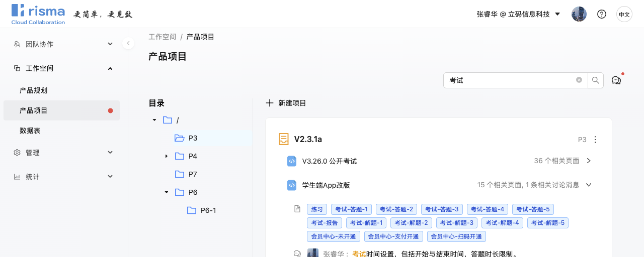644x257 pixels.
Task: Open the 考试-解题-3 page tag
Action: point(456,223)
